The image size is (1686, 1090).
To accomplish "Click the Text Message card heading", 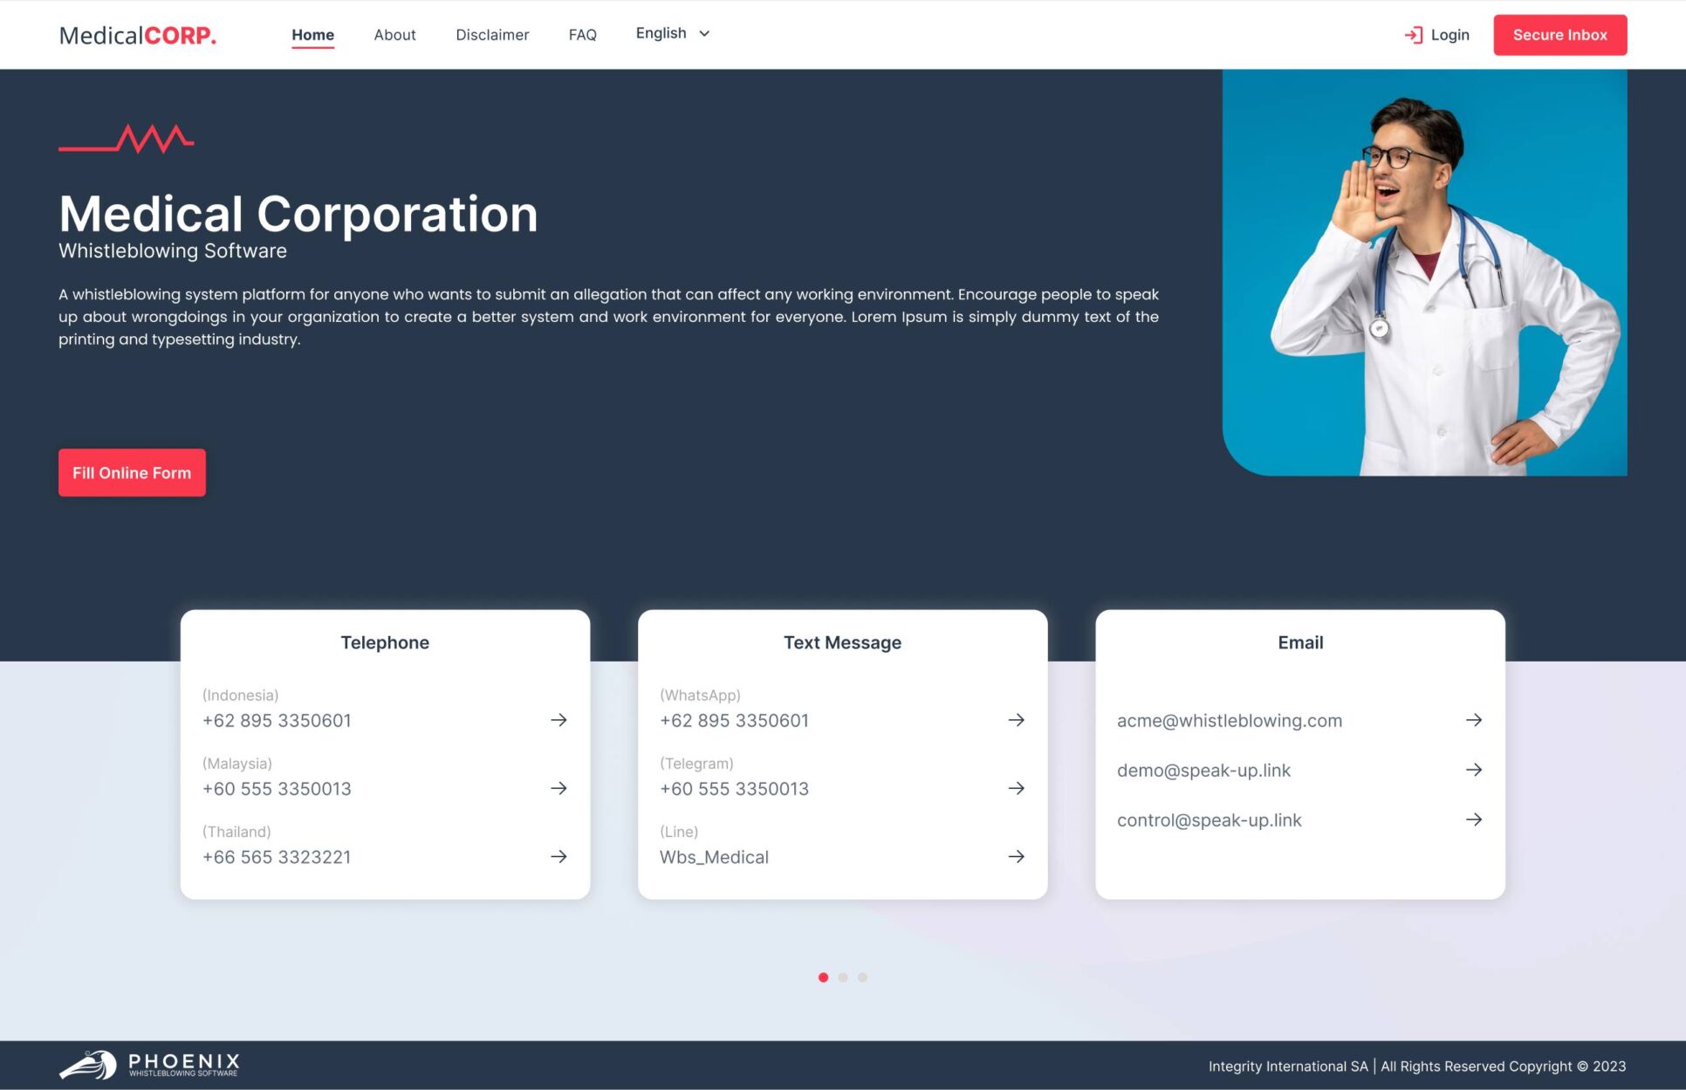I will tap(842, 642).
